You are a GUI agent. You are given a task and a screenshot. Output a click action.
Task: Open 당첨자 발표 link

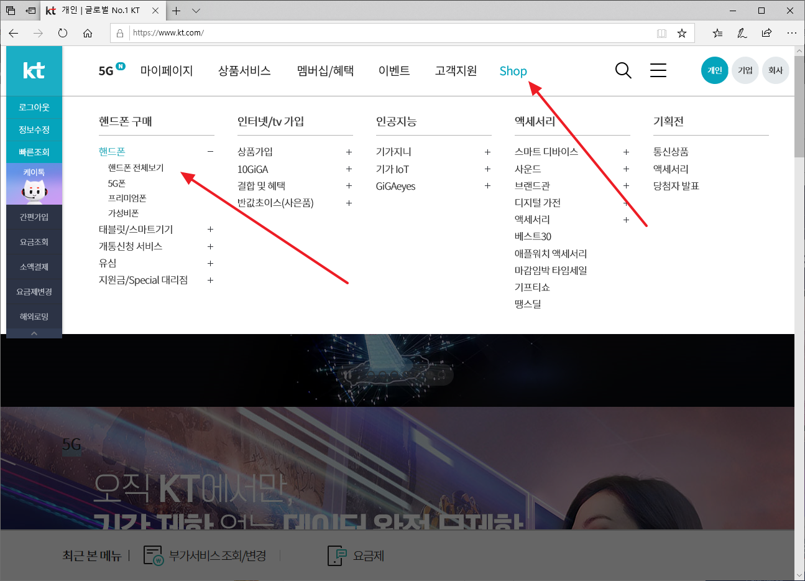pos(676,186)
